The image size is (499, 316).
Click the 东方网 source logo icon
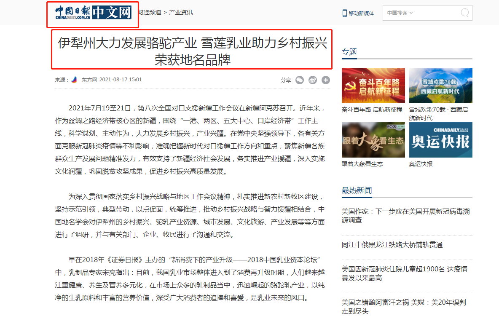coord(75,80)
